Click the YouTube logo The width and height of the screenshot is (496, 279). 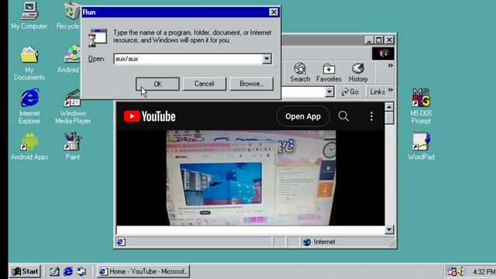pyautogui.click(x=150, y=116)
